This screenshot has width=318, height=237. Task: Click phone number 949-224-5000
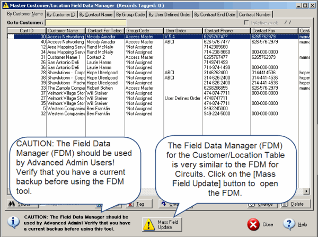pos(217,113)
